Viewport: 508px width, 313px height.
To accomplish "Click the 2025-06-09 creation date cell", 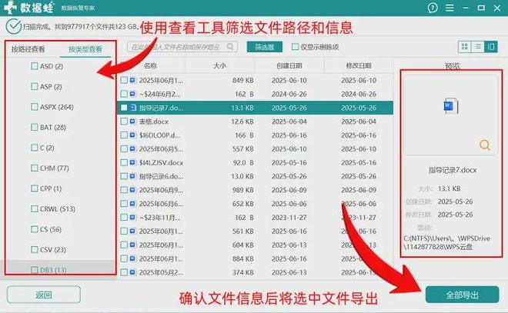I will pos(289,190).
